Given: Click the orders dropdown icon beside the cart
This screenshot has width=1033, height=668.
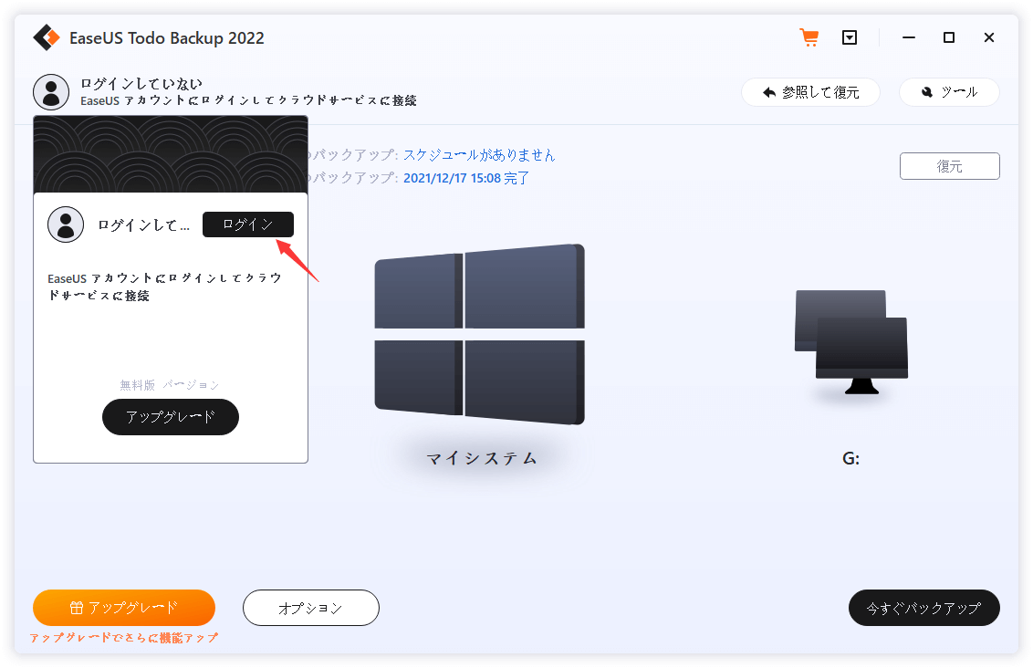Looking at the screenshot, I should click(x=850, y=37).
